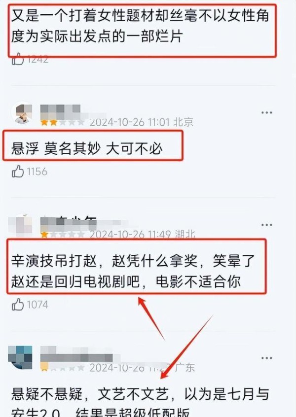Open the review starting '辛演技吊打赵'
This screenshot has width=296, height=417.
coord(133,271)
